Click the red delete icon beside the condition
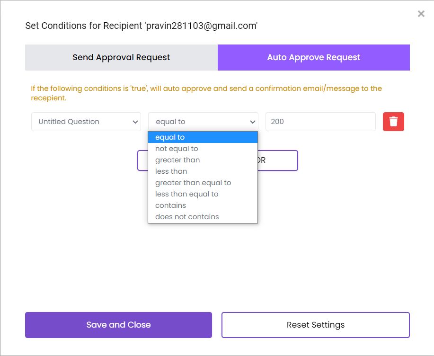Screen dimensions: 434x356 393,122
